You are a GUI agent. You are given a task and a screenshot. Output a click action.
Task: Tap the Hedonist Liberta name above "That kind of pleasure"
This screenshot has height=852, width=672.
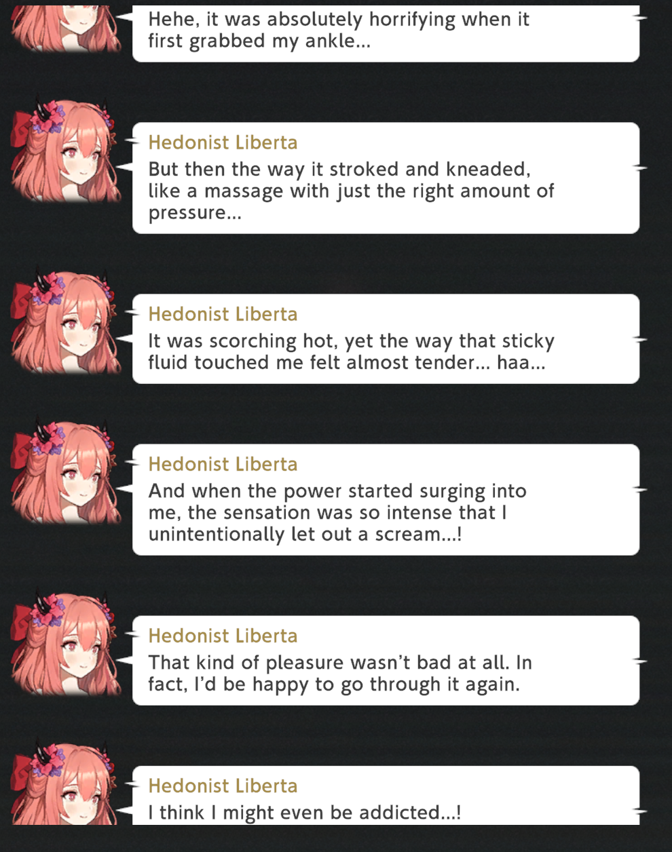223,636
